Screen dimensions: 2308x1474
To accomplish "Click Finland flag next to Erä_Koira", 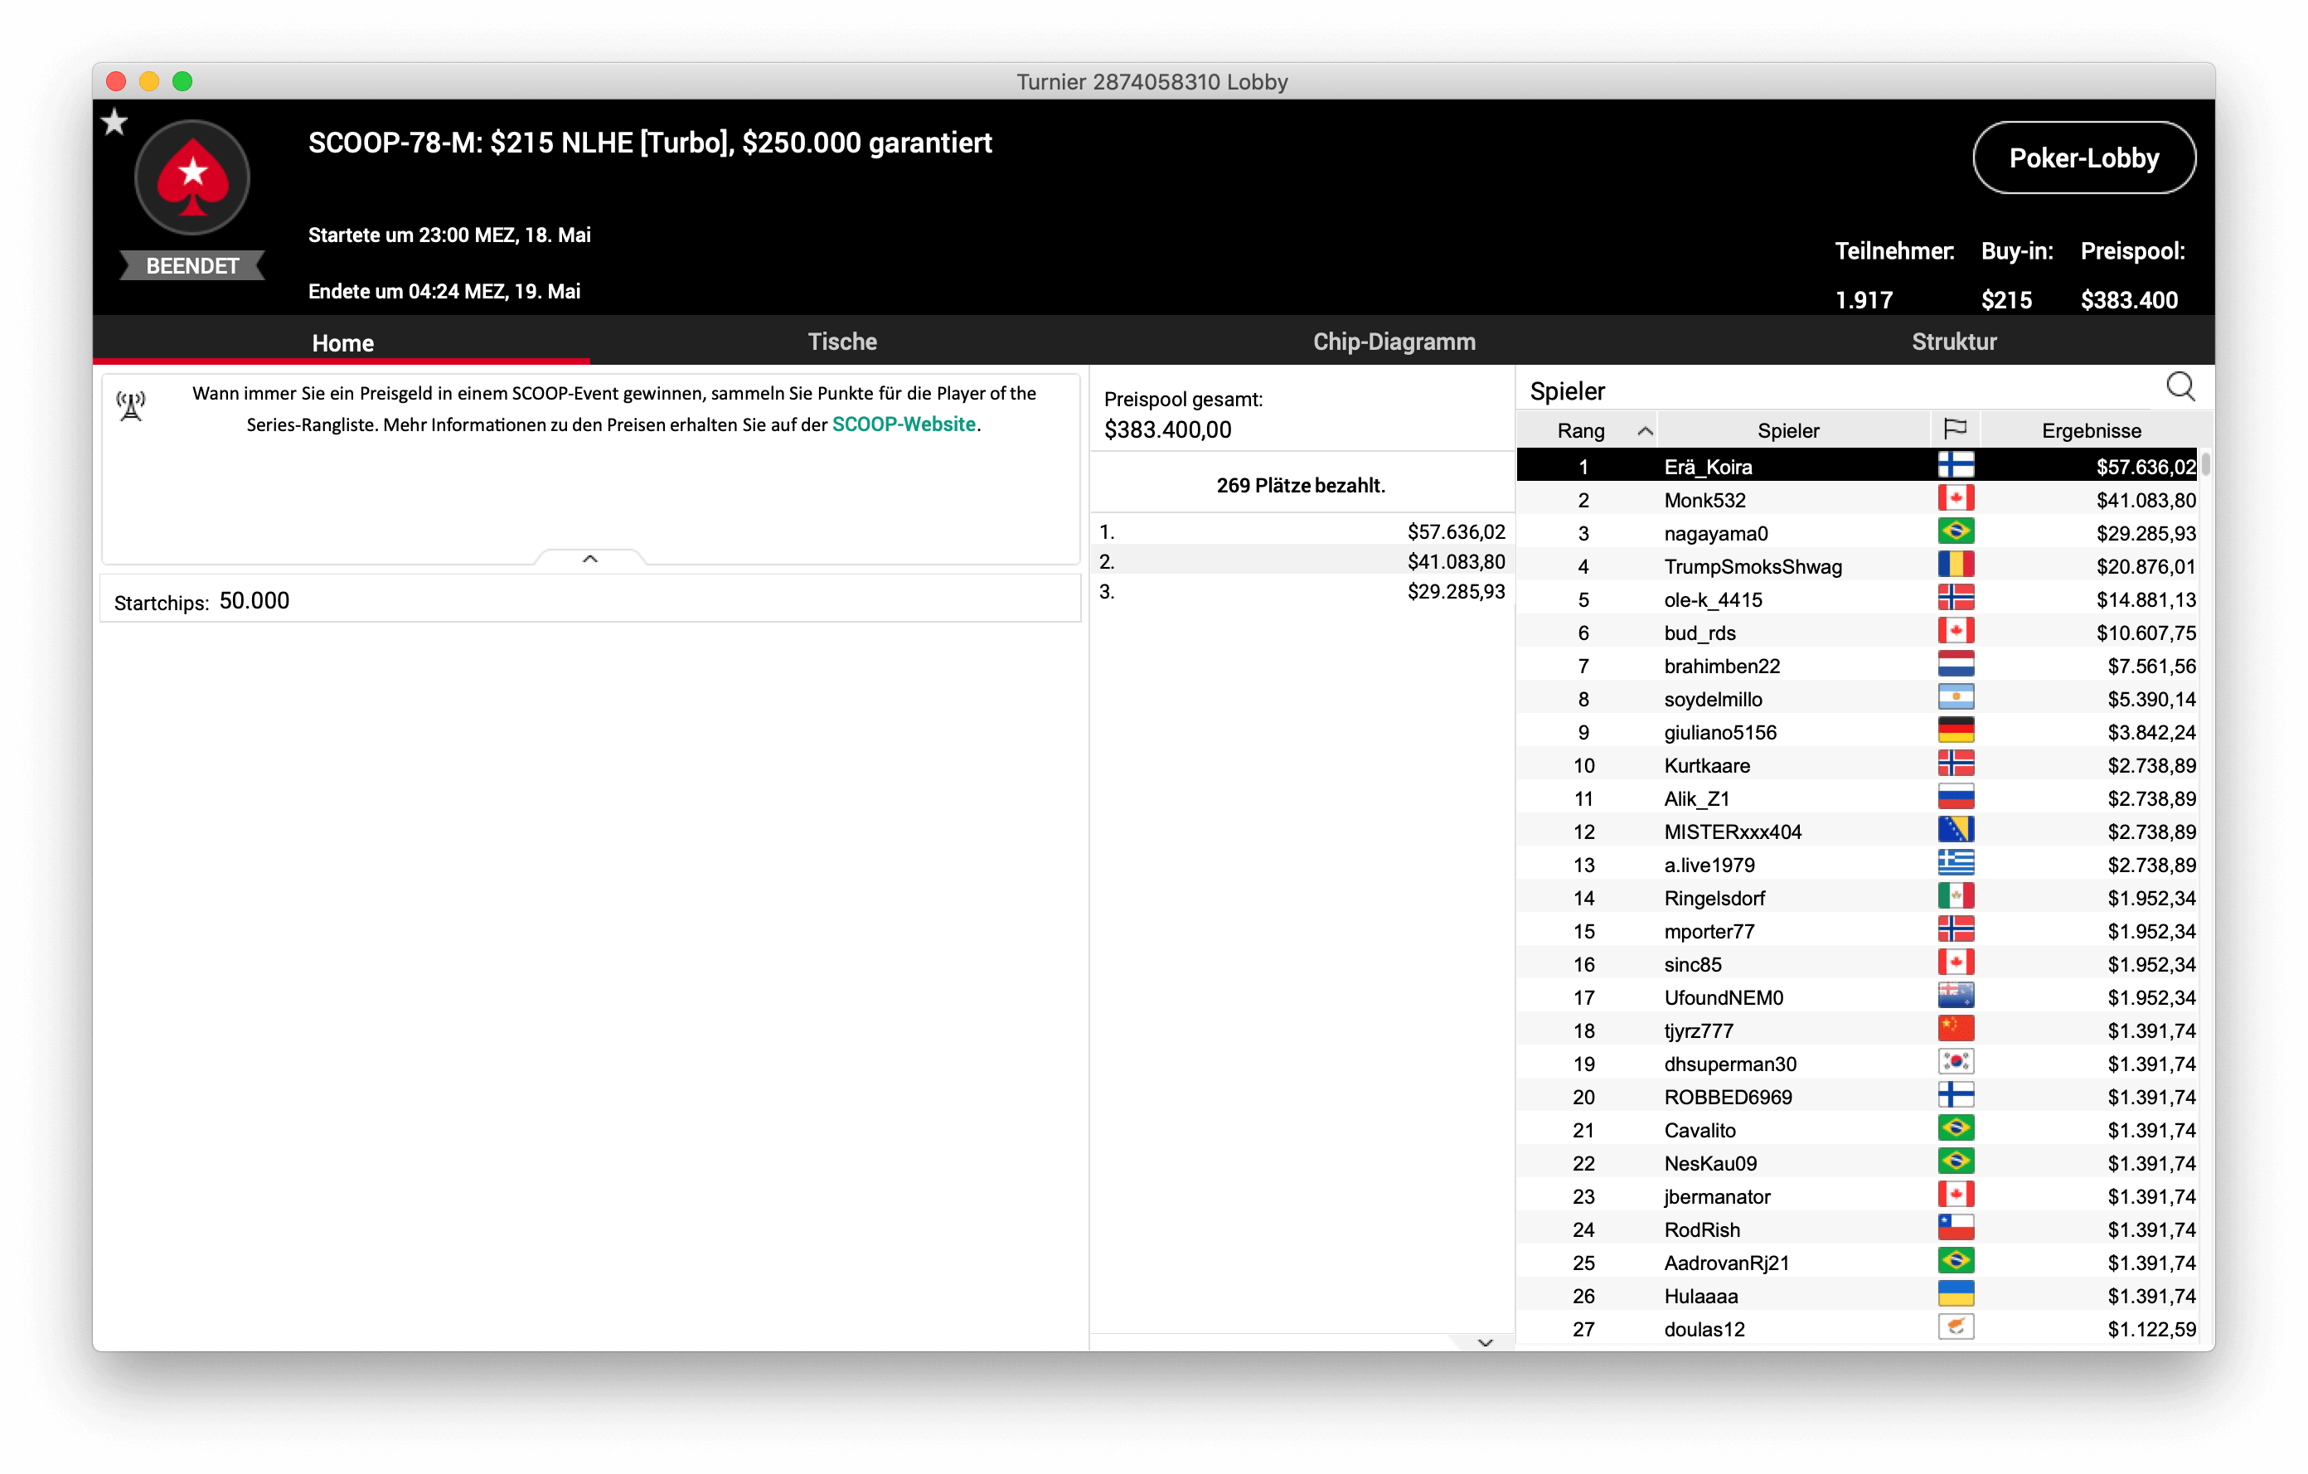I will coord(1956,466).
